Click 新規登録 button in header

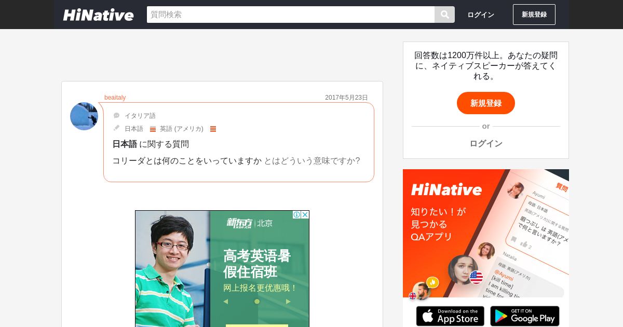(x=534, y=15)
